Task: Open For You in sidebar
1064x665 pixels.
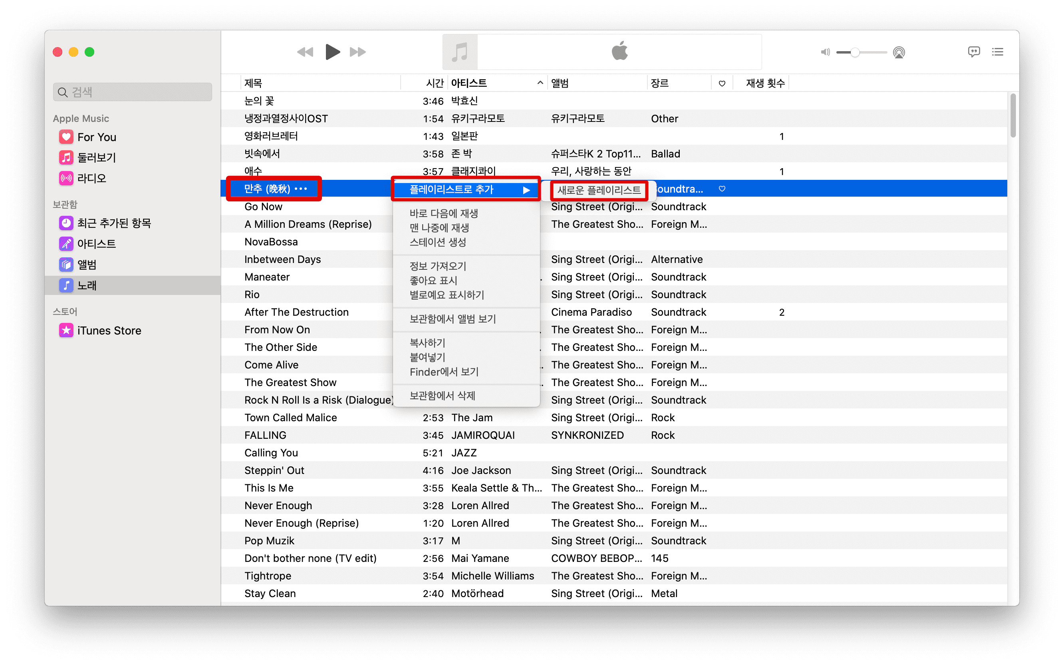Action: coord(97,137)
